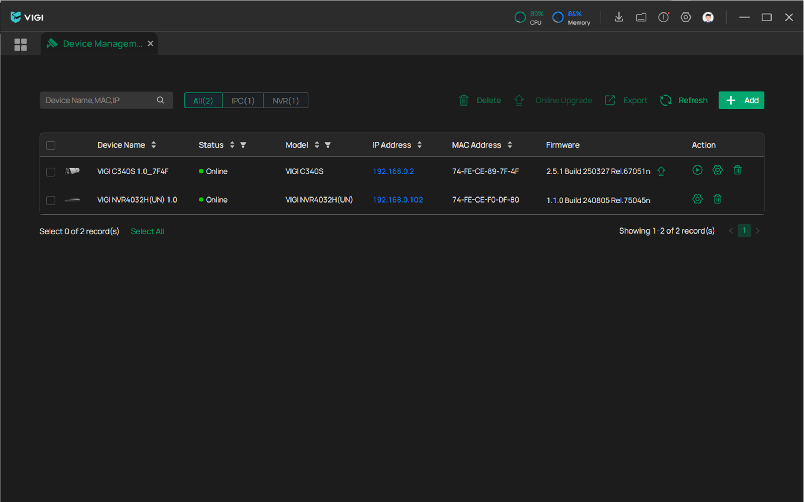Click Online status of VIGI C340S
804x502 pixels.
tap(213, 171)
